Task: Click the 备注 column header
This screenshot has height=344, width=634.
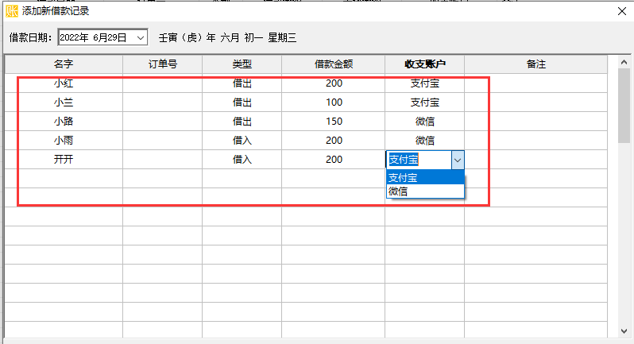Action: coord(535,64)
